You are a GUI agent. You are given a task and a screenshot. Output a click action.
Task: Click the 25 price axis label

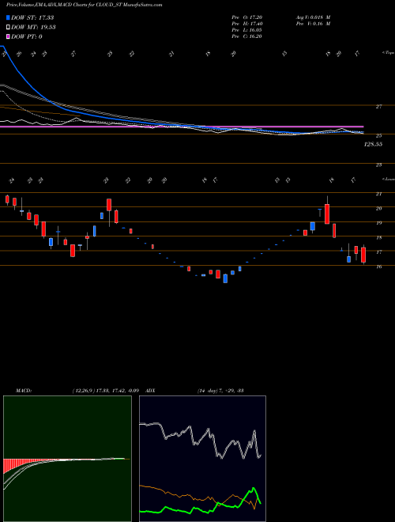click(x=378, y=136)
